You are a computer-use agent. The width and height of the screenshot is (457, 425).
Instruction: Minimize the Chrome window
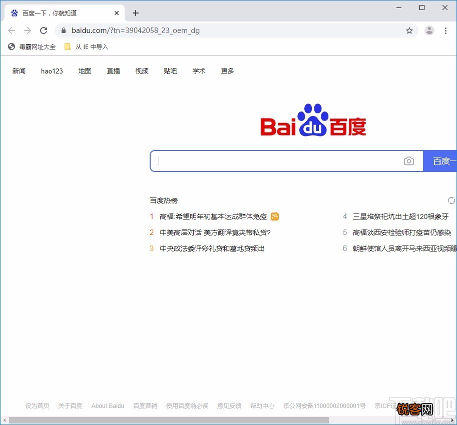point(399,7)
